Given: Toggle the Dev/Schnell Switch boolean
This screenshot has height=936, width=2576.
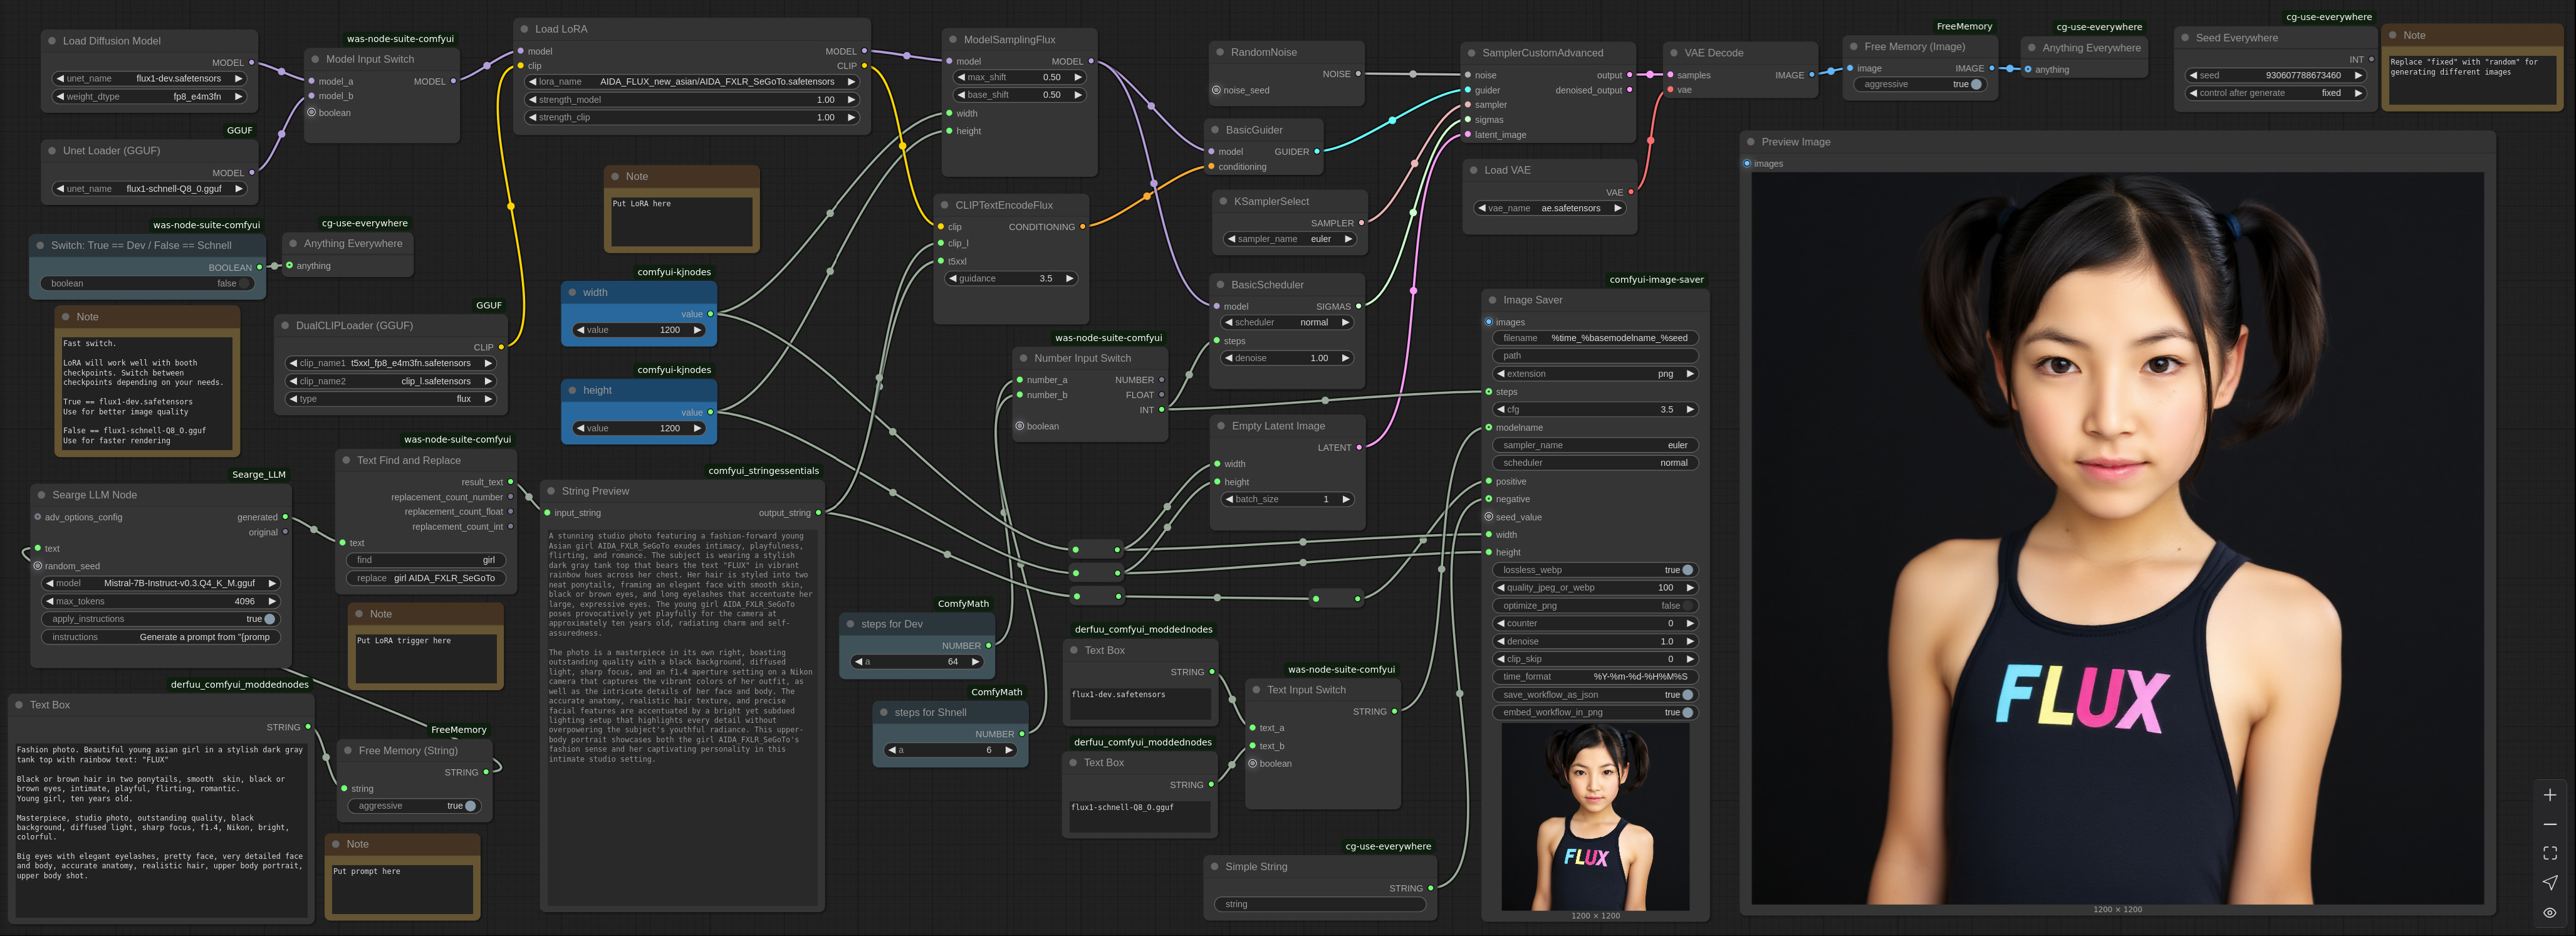Looking at the screenshot, I should (147, 284).
